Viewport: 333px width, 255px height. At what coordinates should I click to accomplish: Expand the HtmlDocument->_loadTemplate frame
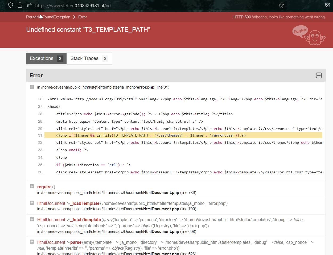[x=32, y=203]
